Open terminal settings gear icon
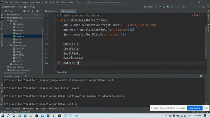Viewport: 210px width, 118px height. [200, 76]
